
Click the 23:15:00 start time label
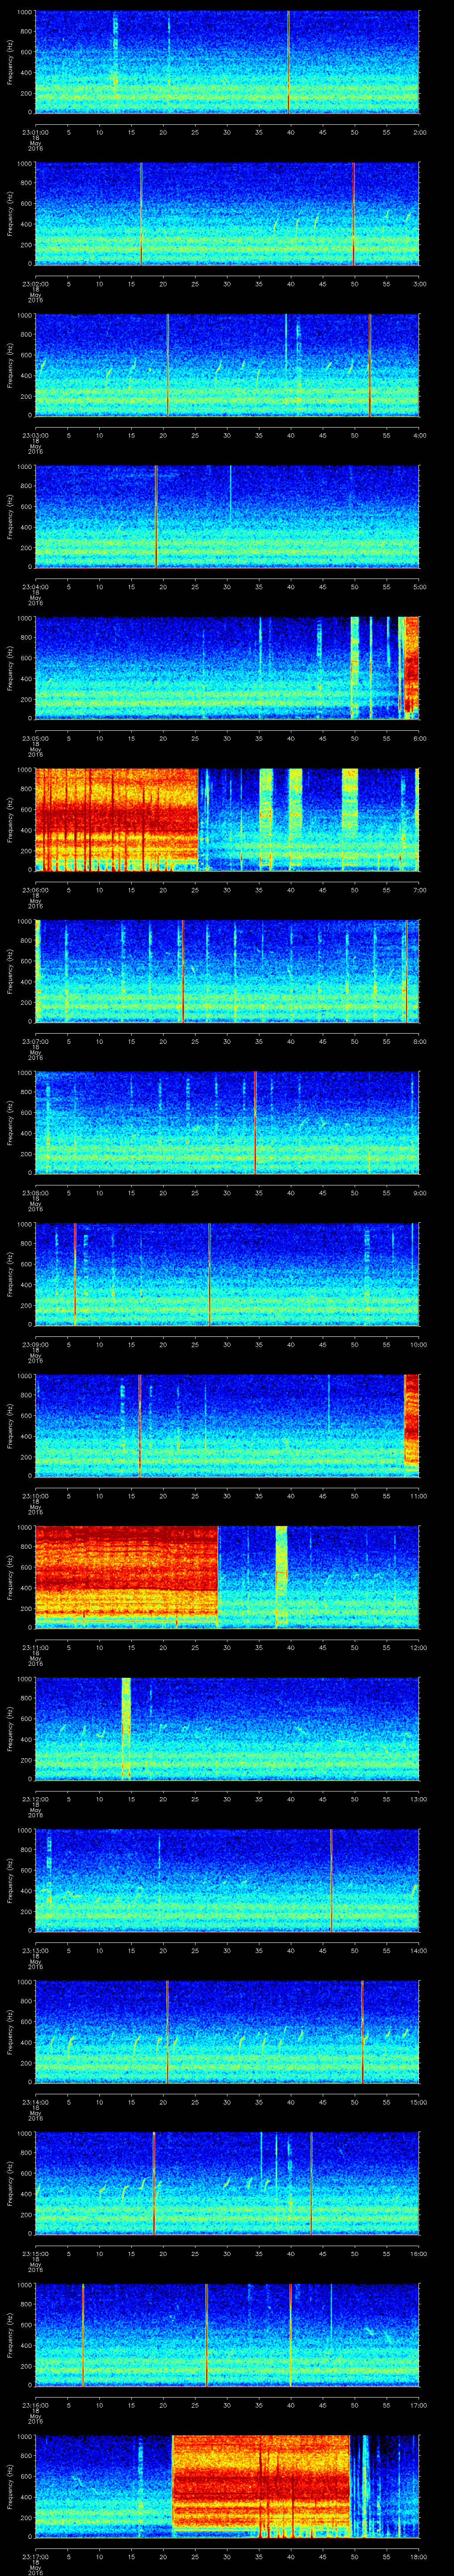pos(35,2254)
